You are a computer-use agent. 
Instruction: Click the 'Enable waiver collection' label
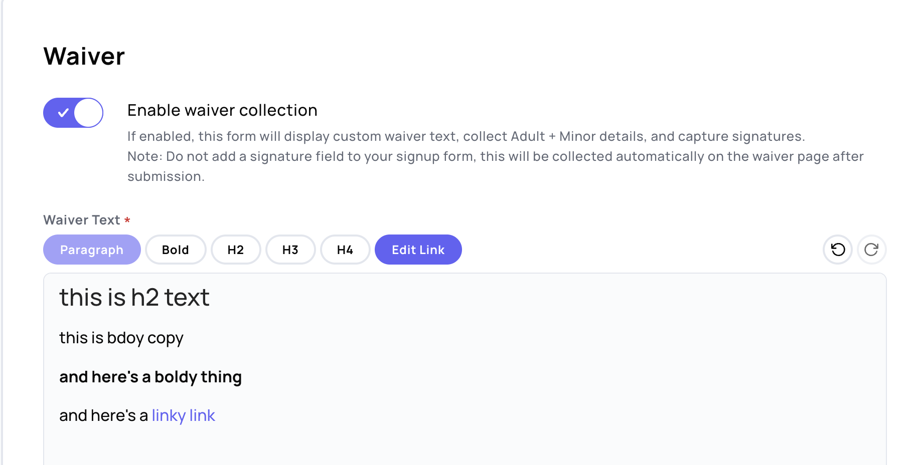click(222, 110)
